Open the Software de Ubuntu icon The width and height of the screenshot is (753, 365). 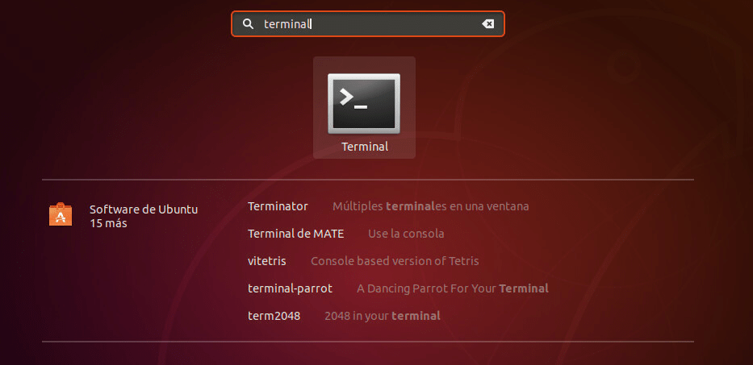61,214
